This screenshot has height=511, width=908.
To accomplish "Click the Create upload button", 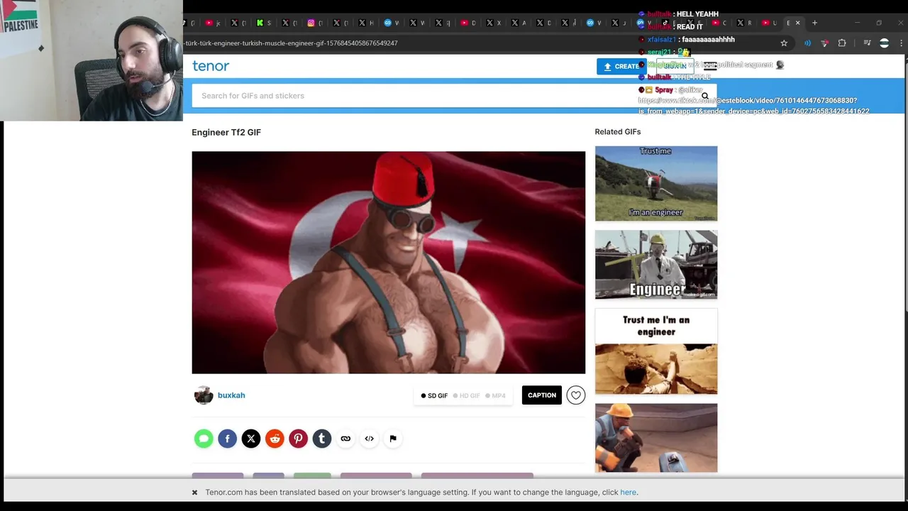I will coord(620,66).
